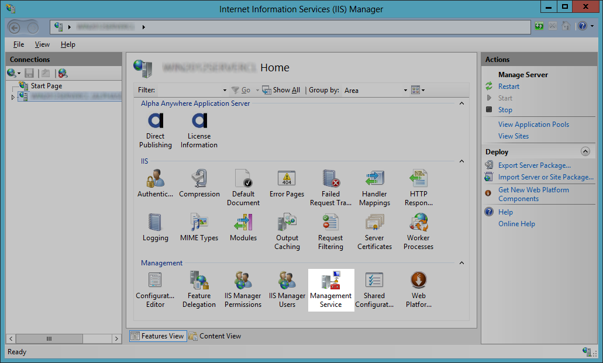Open the Request Filtering feature
Viewport: 603px width, 363px height.
tap(330, 231)
